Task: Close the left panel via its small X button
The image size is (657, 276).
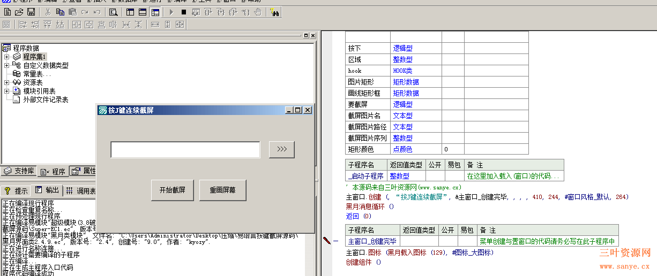Action: tap(313, 35)
